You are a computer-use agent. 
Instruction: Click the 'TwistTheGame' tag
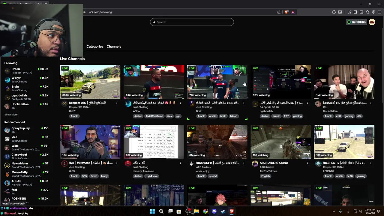click(154, 116)
